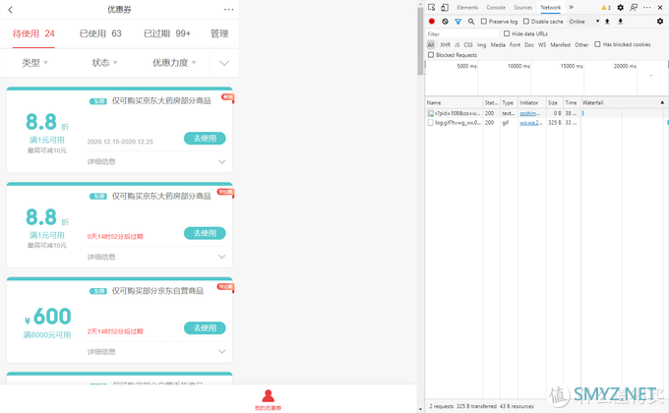Click the page vertical scrollbar thumb
Screen dimensions: 669x413
[420, 42]
